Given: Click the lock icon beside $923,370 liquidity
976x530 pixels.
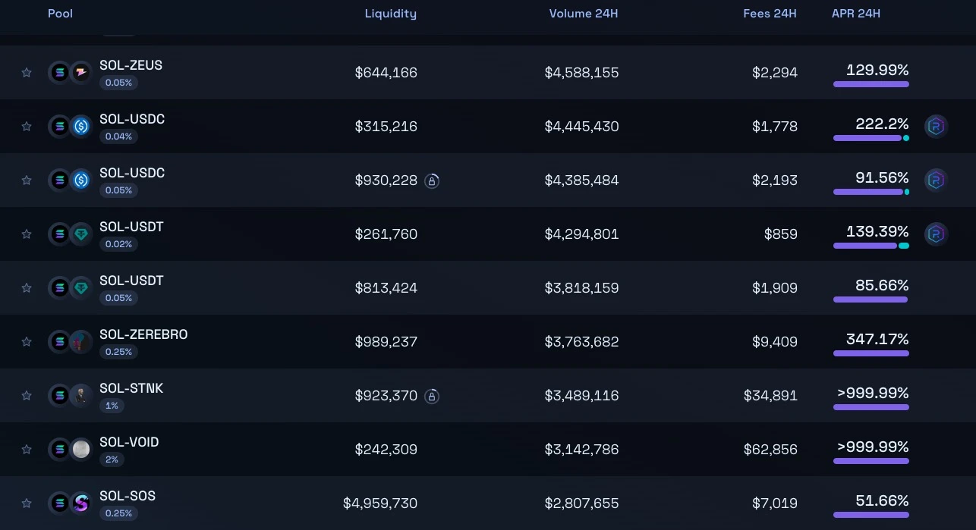Looking at the screenshot, I should click(x=432, y=396).
